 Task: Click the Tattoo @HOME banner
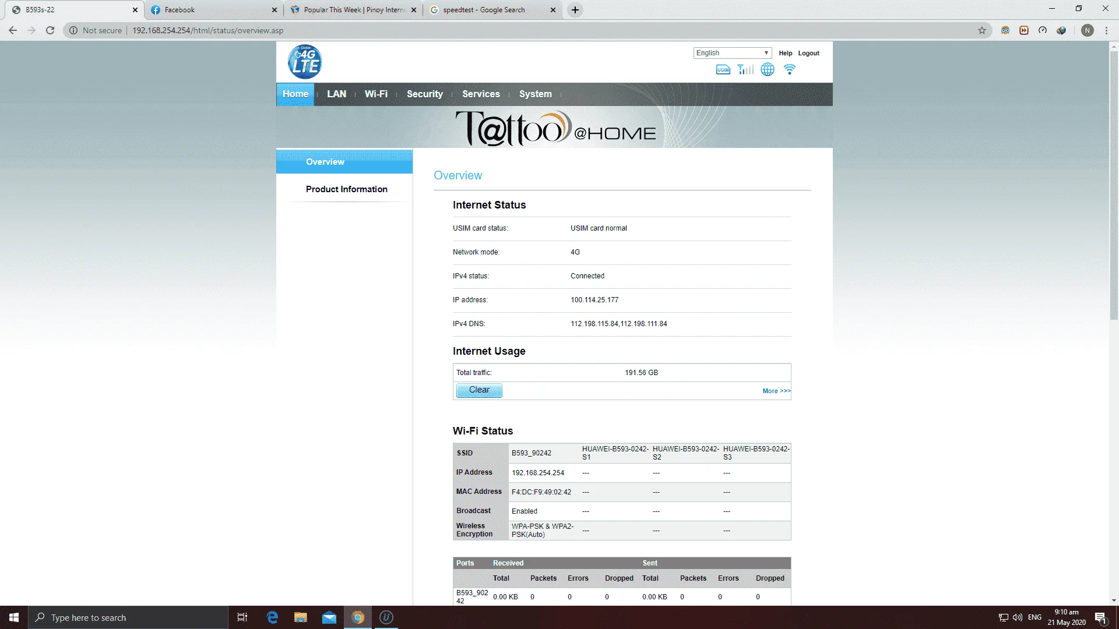555,127
